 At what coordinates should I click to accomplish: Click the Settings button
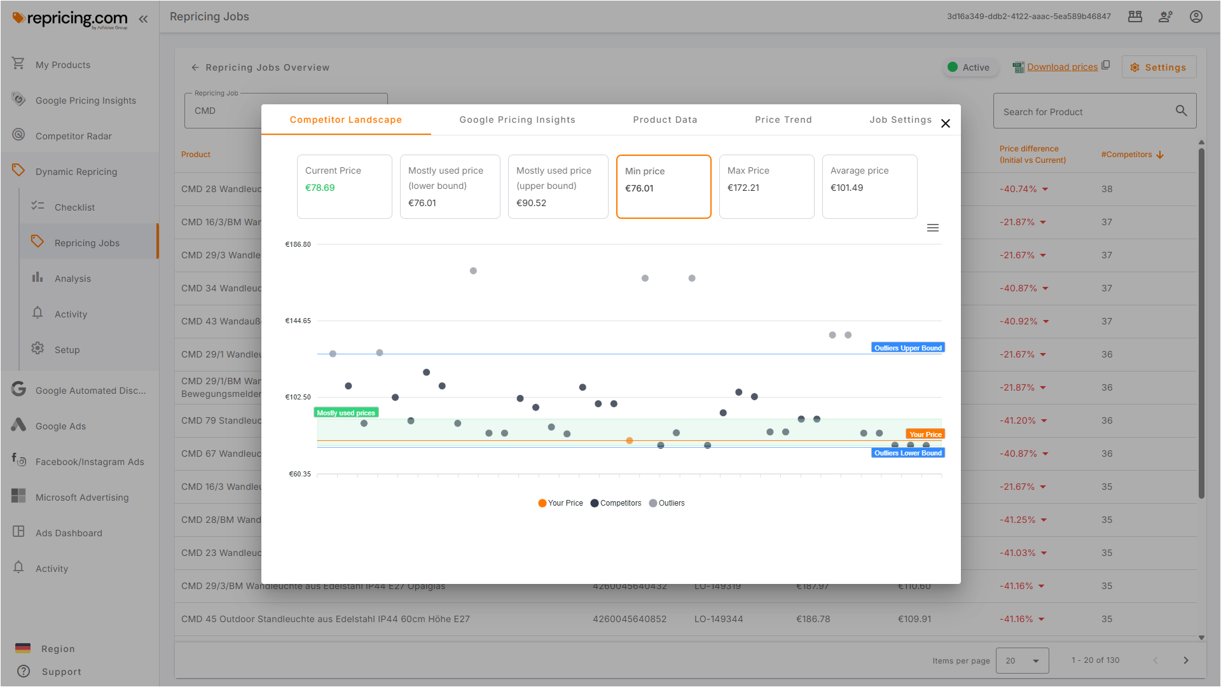(1159, 67)
